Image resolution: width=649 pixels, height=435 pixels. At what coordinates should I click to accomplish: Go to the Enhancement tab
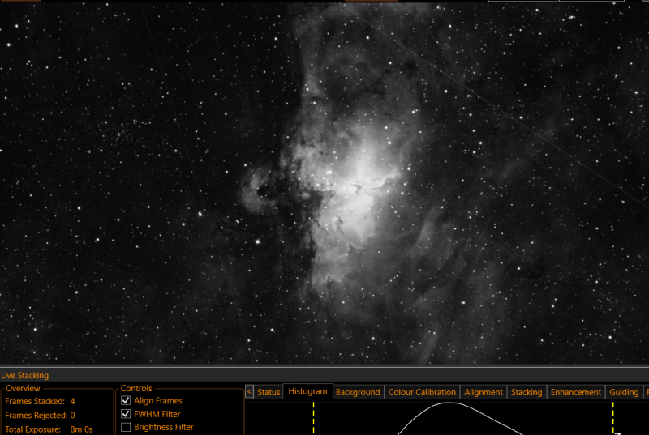[x=575, y=392]
